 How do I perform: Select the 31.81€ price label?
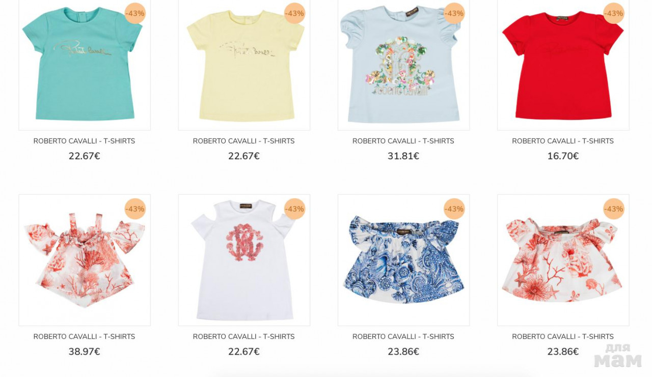pos(403,156)
